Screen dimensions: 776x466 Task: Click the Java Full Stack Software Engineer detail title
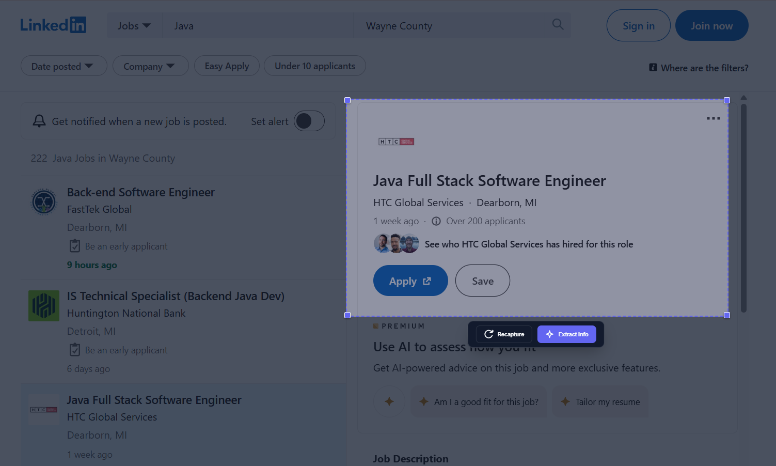point(489,181)
